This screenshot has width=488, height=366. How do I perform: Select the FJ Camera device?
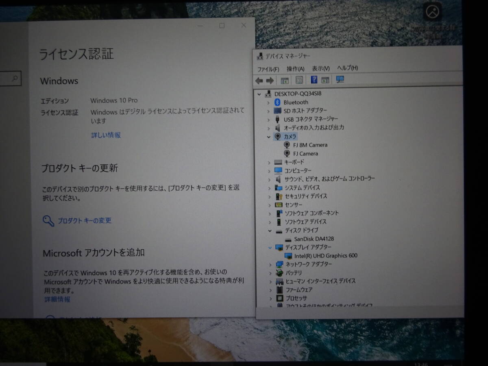pyautogui.click(x=305, y=154)
